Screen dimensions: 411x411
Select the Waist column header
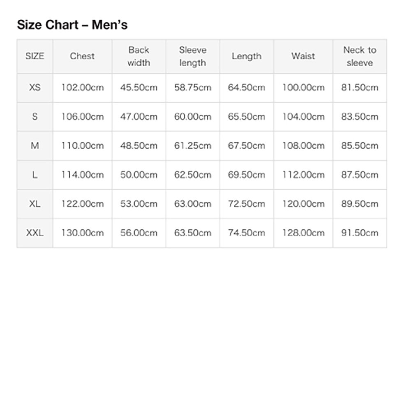pos(303,56)
